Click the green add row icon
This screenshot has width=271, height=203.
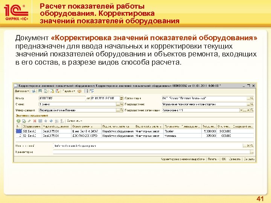tap(18, 121)
